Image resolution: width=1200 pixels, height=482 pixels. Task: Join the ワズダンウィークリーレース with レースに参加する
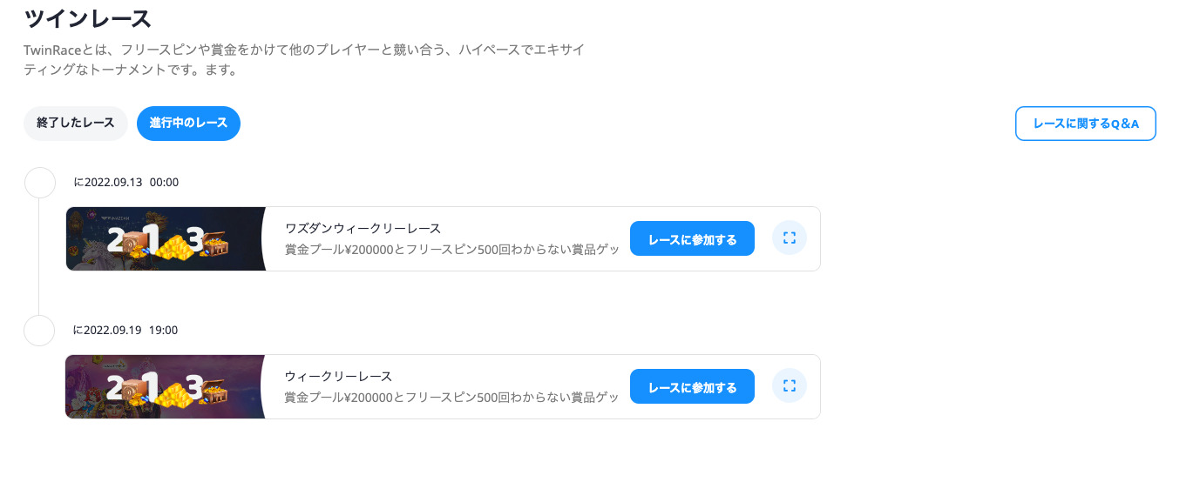[x=692, y=238]
